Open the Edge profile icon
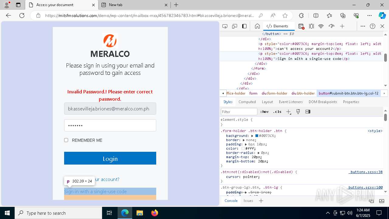Image resolution: width=389 pixels, height=219 pixels. [7, 5]
